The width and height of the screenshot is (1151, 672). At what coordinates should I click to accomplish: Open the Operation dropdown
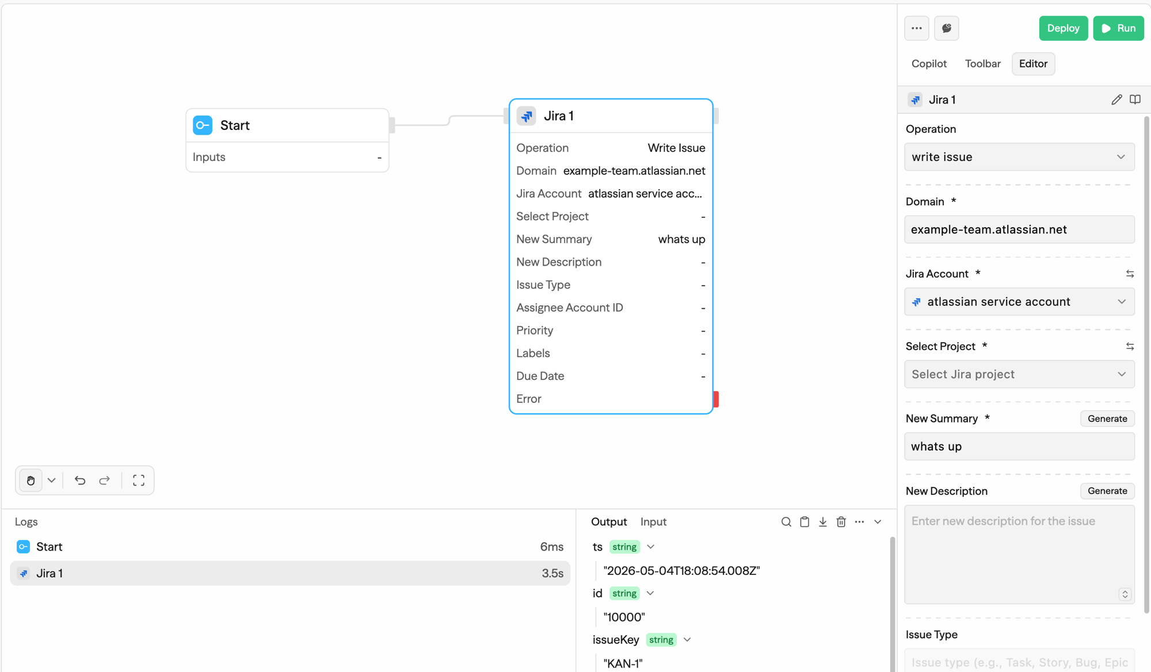pos(1019,157)
